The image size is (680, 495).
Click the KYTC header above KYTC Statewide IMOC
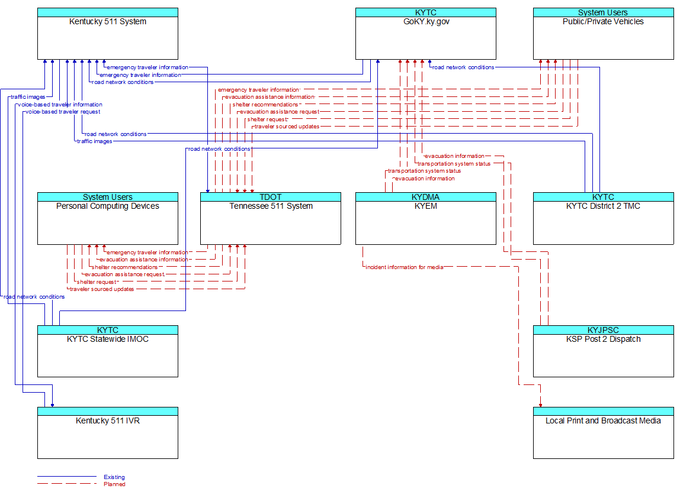[x=108, y=330]
